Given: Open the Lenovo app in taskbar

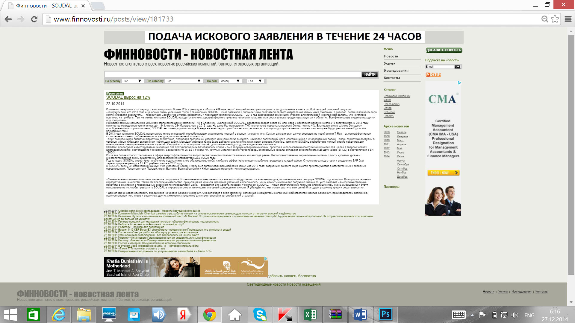Looking at the screenshot, I should click(109, 315).
